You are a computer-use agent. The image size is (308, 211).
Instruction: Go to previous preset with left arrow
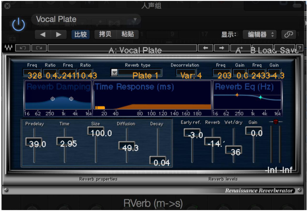tap(43, 34)
